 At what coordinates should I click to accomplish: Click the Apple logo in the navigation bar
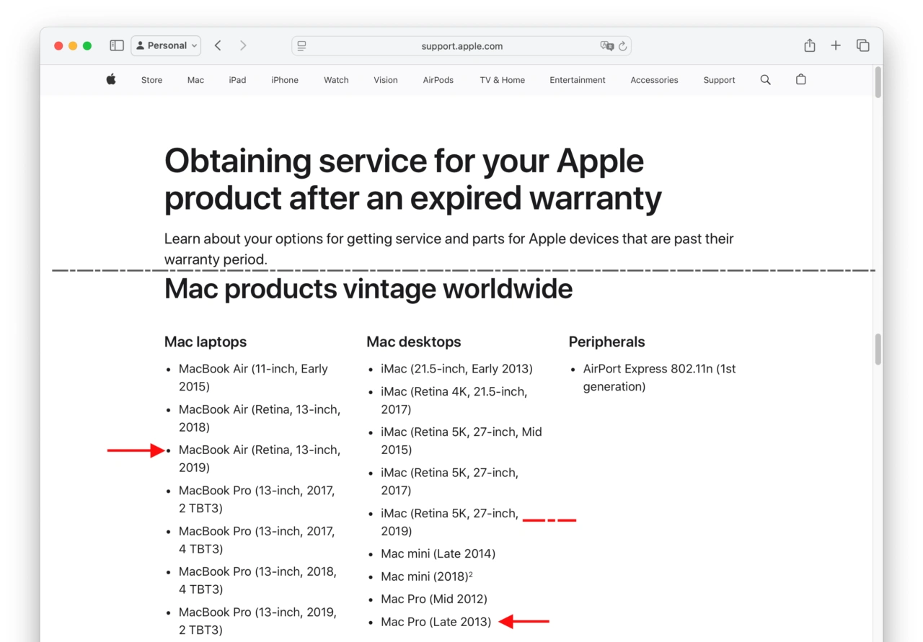[111, 80]
